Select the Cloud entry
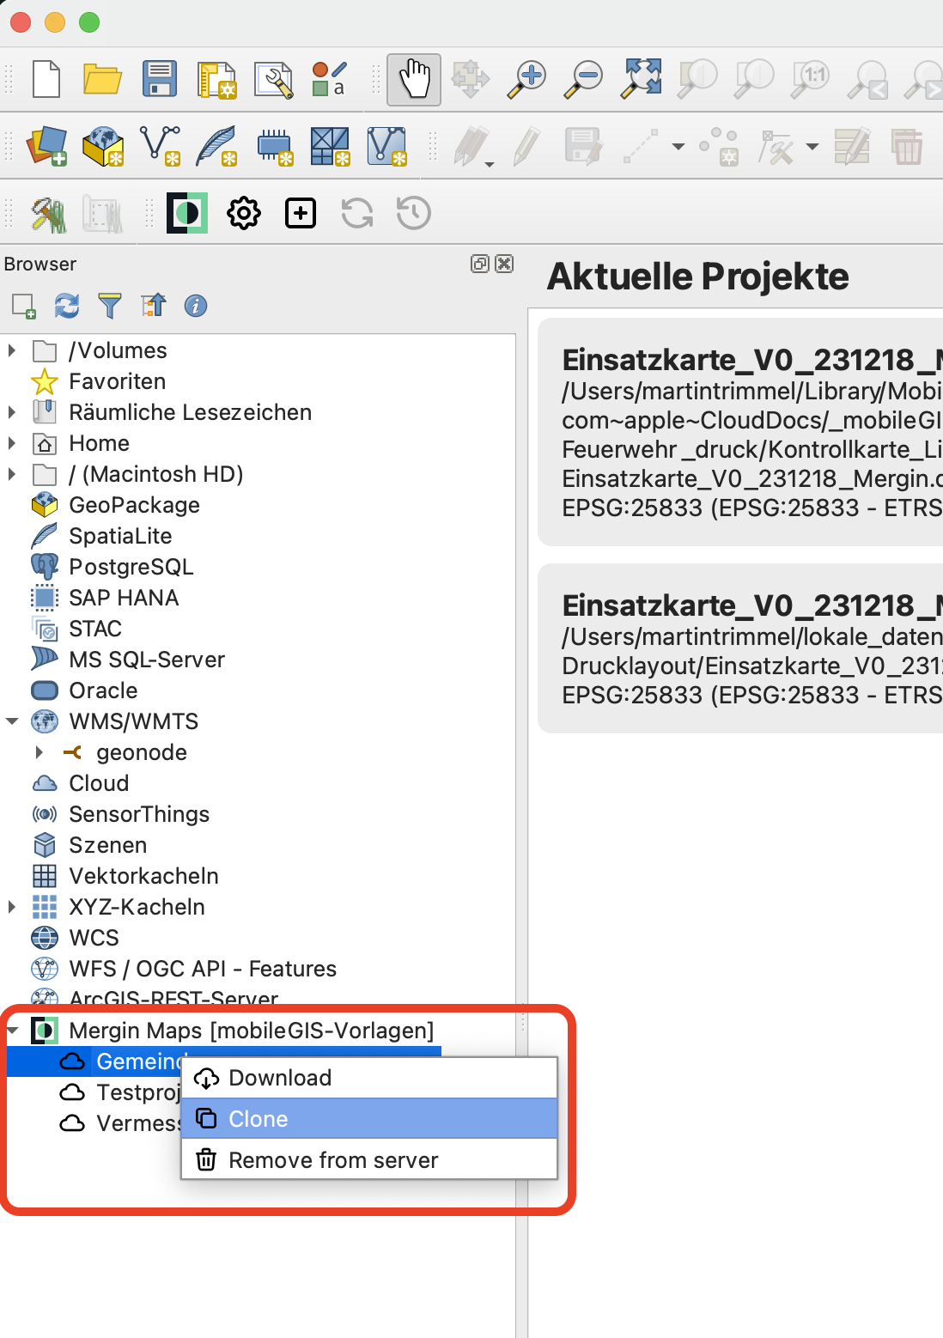This screenshot has width=943, height=1338. coord(99,783)
